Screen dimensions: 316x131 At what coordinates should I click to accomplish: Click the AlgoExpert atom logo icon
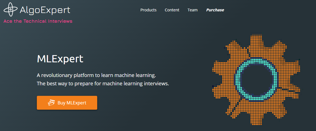[11, 9]
